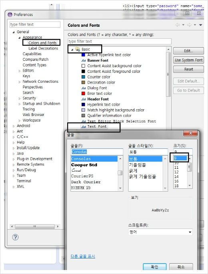Close the 글꼴 font dialog
This screenshot has width=208, height=274.
[x=190, y=133]
